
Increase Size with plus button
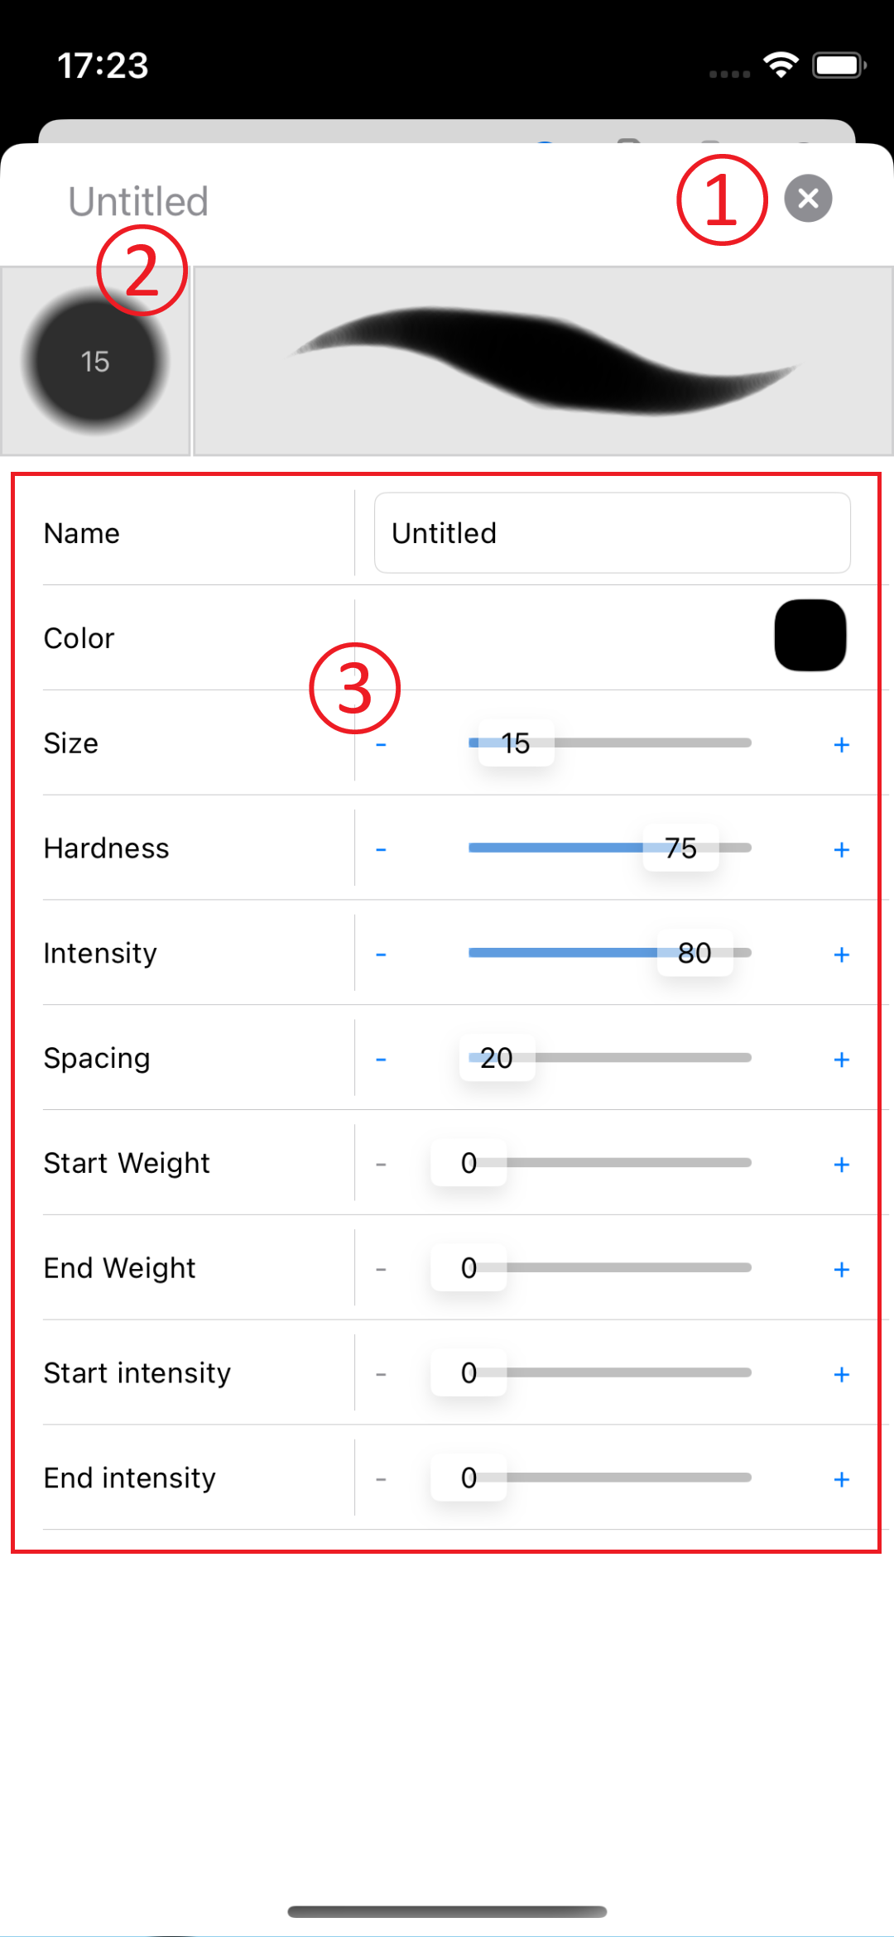coord(841,745)
